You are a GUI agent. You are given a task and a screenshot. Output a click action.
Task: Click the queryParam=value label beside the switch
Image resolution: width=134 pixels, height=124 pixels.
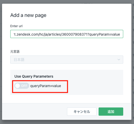(46, 86)
